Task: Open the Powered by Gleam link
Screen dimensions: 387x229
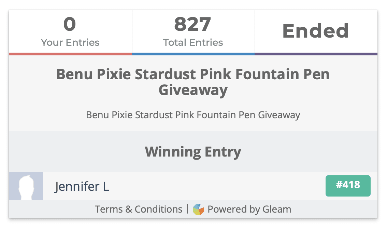Action: click(x=249, y=209)
